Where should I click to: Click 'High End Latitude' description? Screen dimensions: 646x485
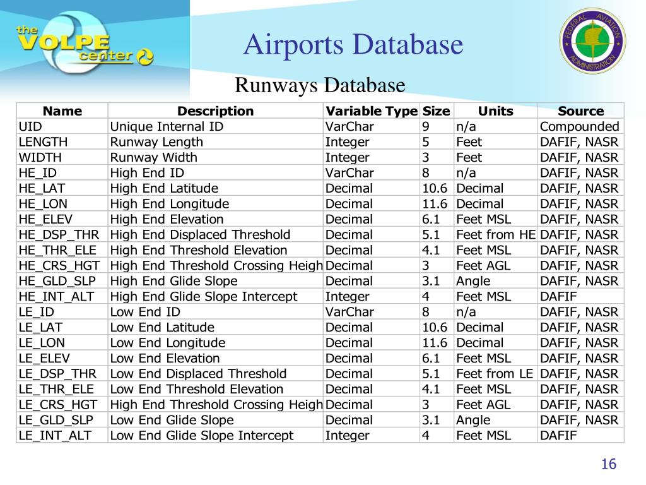(216, 188)
